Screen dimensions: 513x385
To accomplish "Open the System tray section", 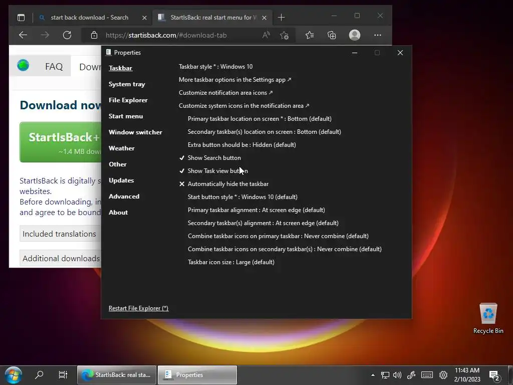I will (127, 84).
